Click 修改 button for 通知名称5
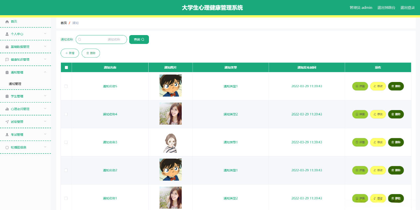420x210 pixels. 378,86
